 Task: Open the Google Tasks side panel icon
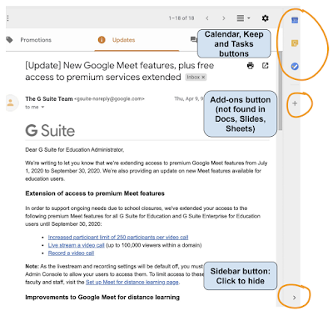pos(295,67)
